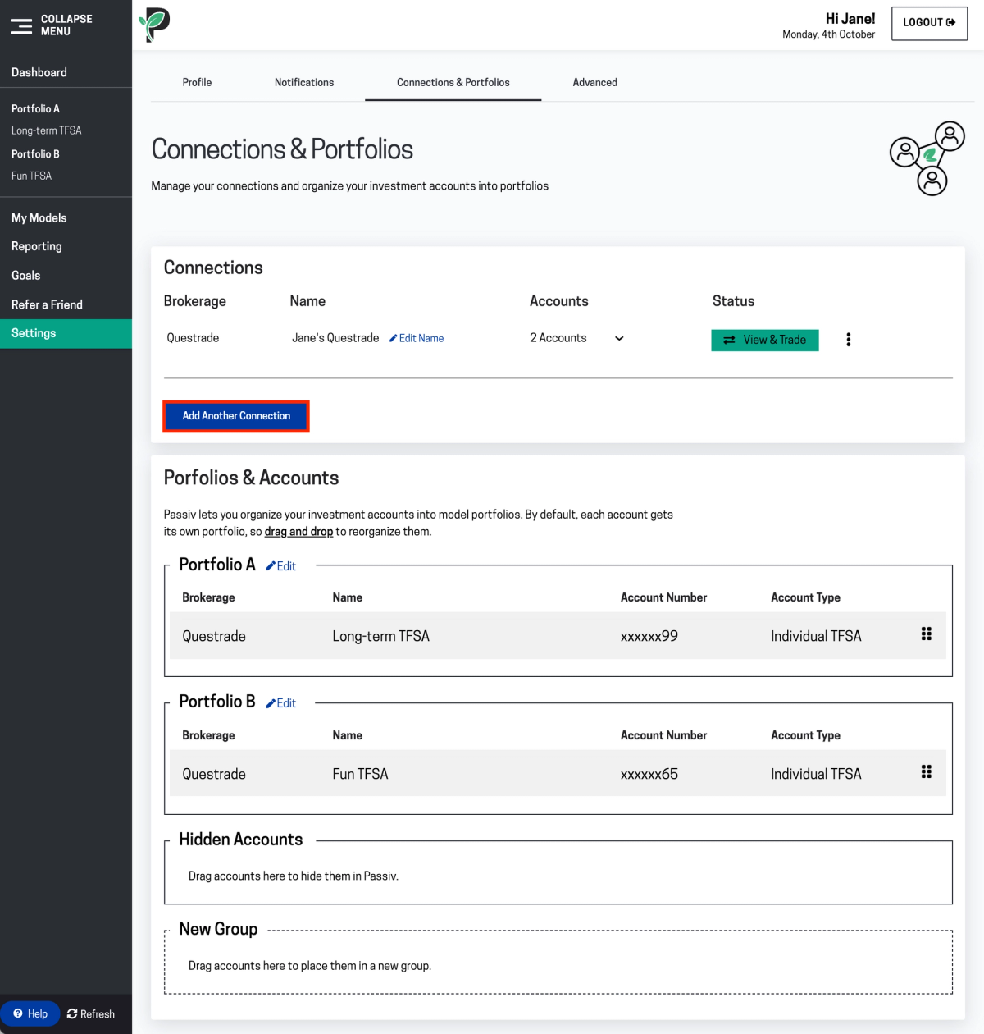Select Long-term TFSA in sidebar
Viewport: 984px width, 1034px height.
click(x=47, y=130)
